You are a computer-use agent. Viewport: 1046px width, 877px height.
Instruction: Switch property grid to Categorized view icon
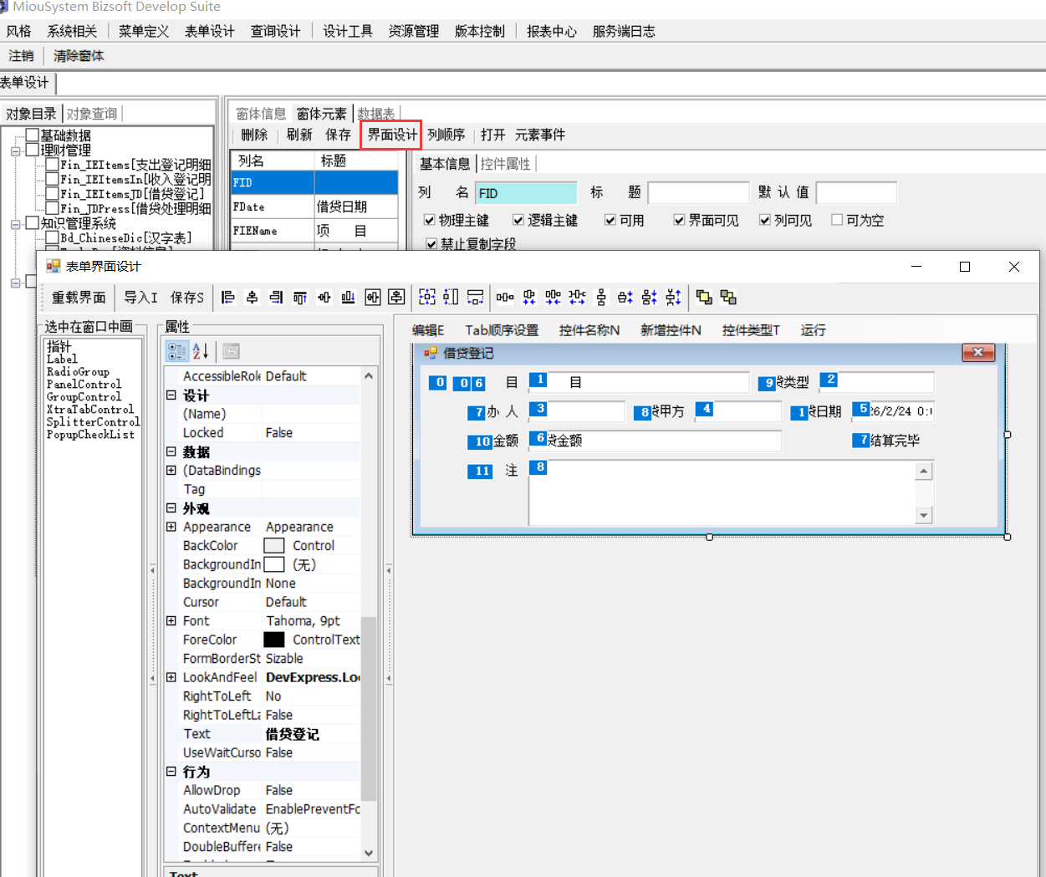point(177,351)
